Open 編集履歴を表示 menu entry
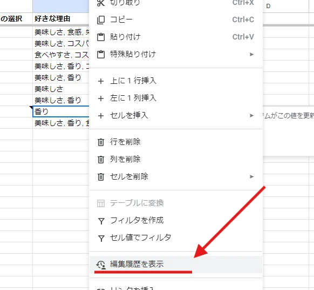 [176, 265]
